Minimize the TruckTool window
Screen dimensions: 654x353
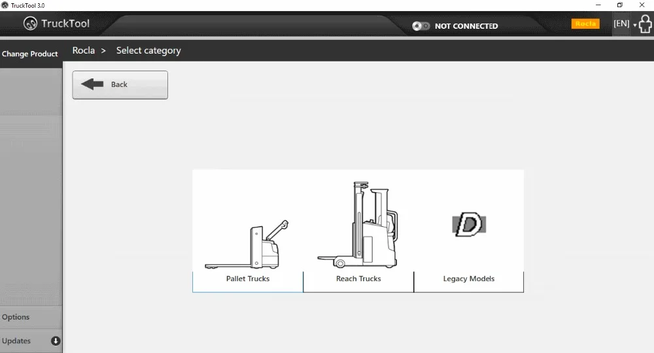click(598, 5)
